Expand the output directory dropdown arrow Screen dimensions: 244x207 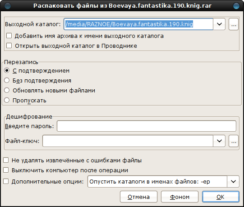tap(219, 24)
